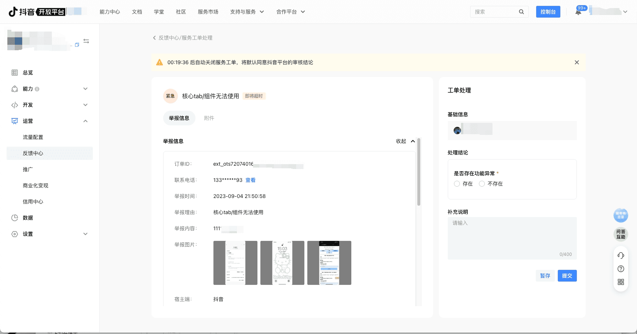637x334 pixels.
Task: Expand the 设置 sidebar section
Action: pyautogui.click(x=85, y=234)
